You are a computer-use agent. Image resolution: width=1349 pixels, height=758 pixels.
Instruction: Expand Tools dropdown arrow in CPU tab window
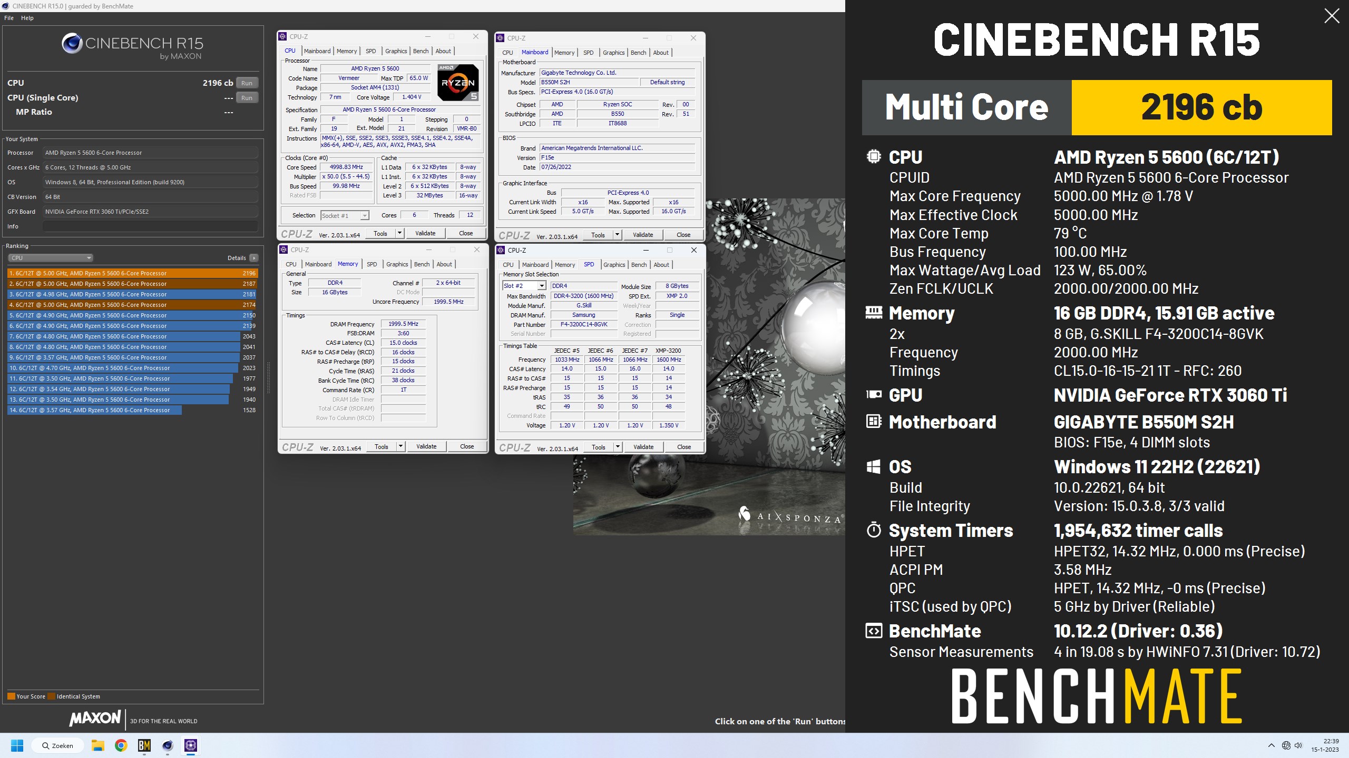coord(399,233)
